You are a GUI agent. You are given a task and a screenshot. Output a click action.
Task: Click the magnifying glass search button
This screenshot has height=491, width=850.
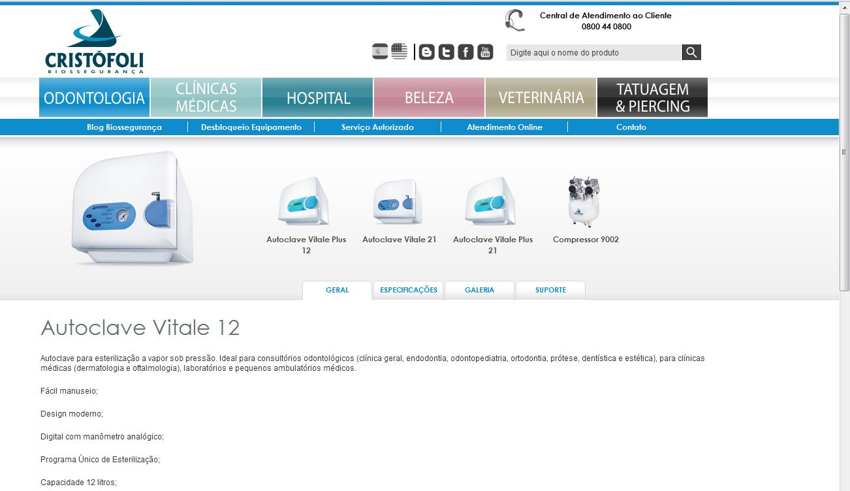(x=691, y=52)
